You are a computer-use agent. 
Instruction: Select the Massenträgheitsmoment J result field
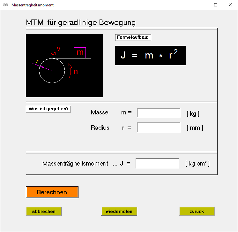pyautogui.click(x=157, y=163)
